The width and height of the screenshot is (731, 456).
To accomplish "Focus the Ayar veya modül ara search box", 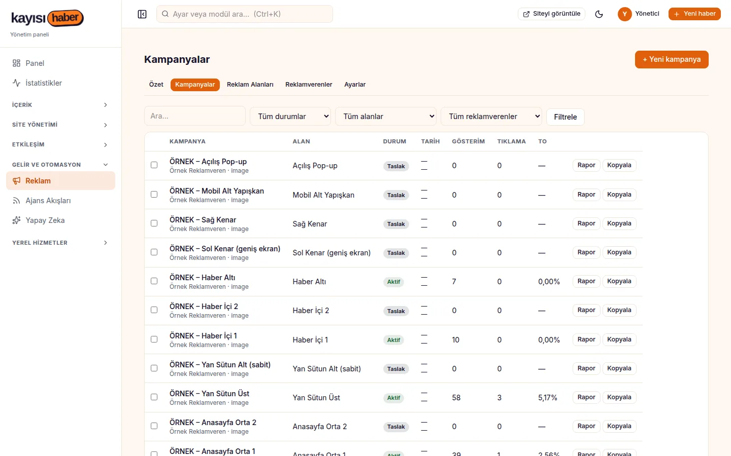I will [x=245, y=14].
